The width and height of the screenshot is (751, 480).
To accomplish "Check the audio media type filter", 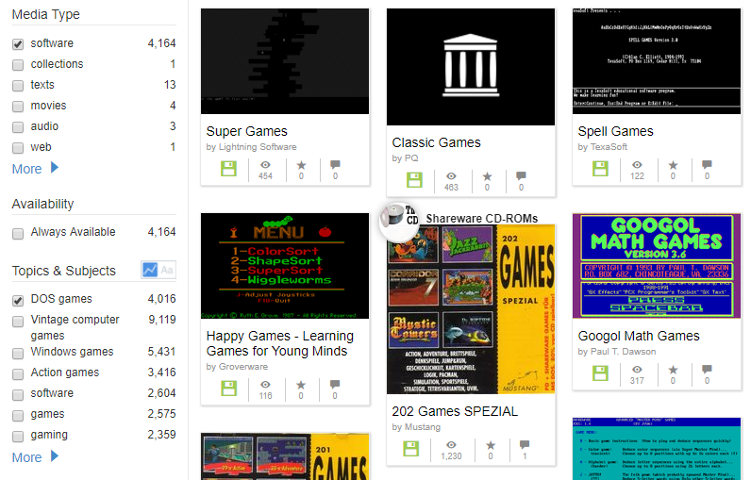I will pyautogui.click(x=18, y=126).
